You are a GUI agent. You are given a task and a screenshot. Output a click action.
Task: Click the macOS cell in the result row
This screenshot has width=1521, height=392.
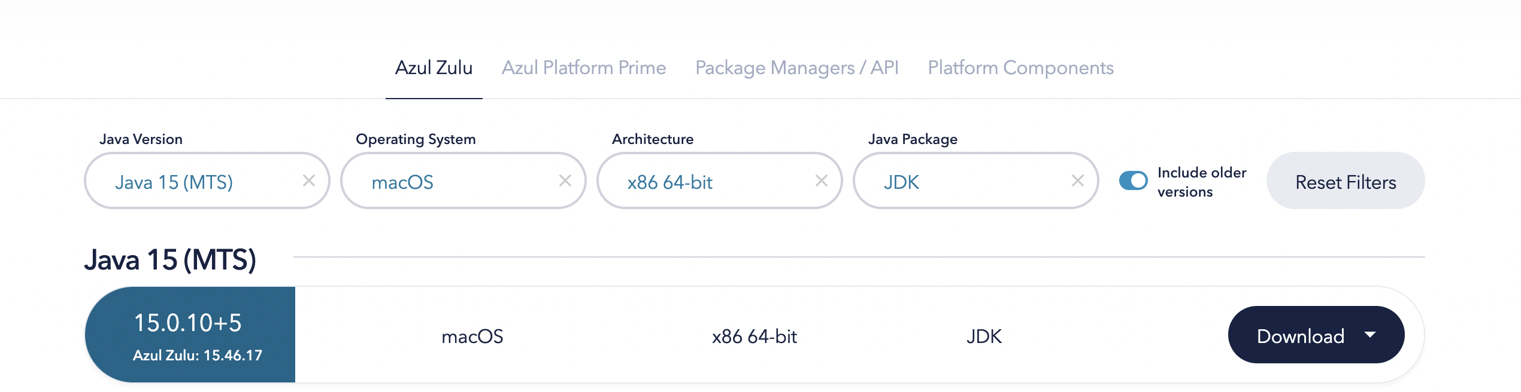[x=472, y=336]
